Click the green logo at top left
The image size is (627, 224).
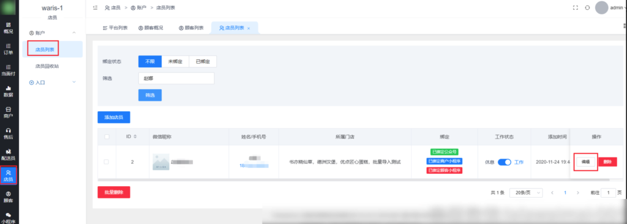(x=8, y=7)
